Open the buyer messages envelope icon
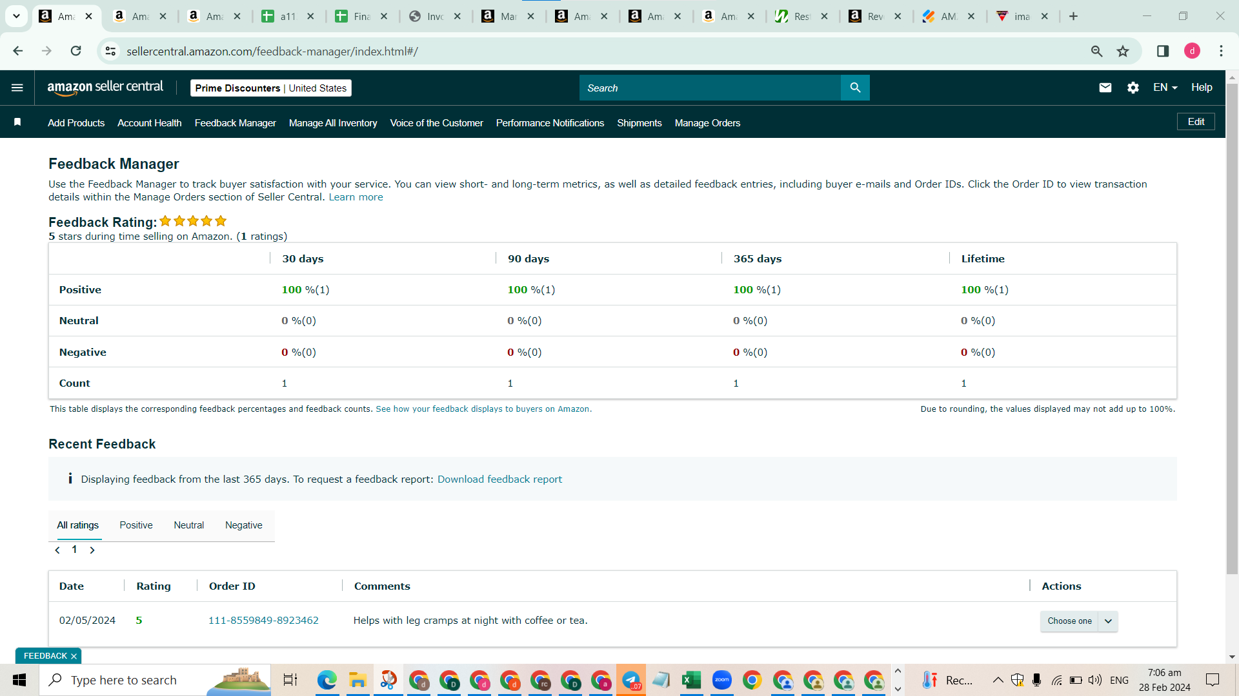 [x=1105, y=88]
